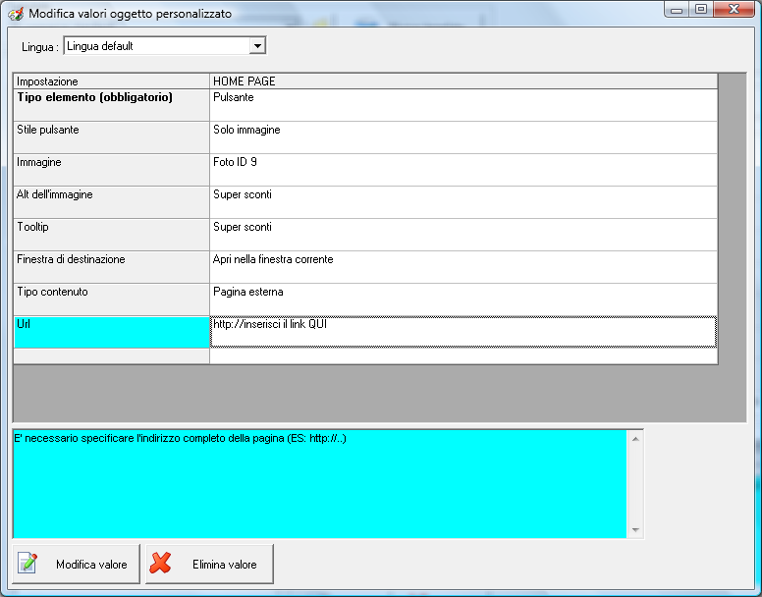This screenshot has height=597, width=762.
Task: Click the http://inserisci il link QUI cell
Action: click(463, 332)
